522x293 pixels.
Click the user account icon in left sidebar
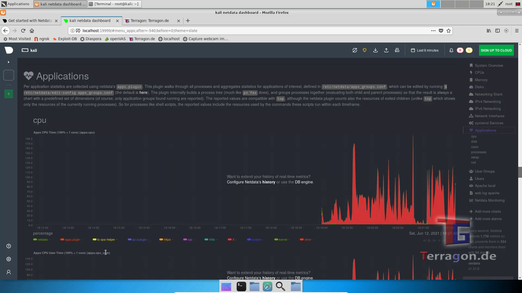click(9, 272)
